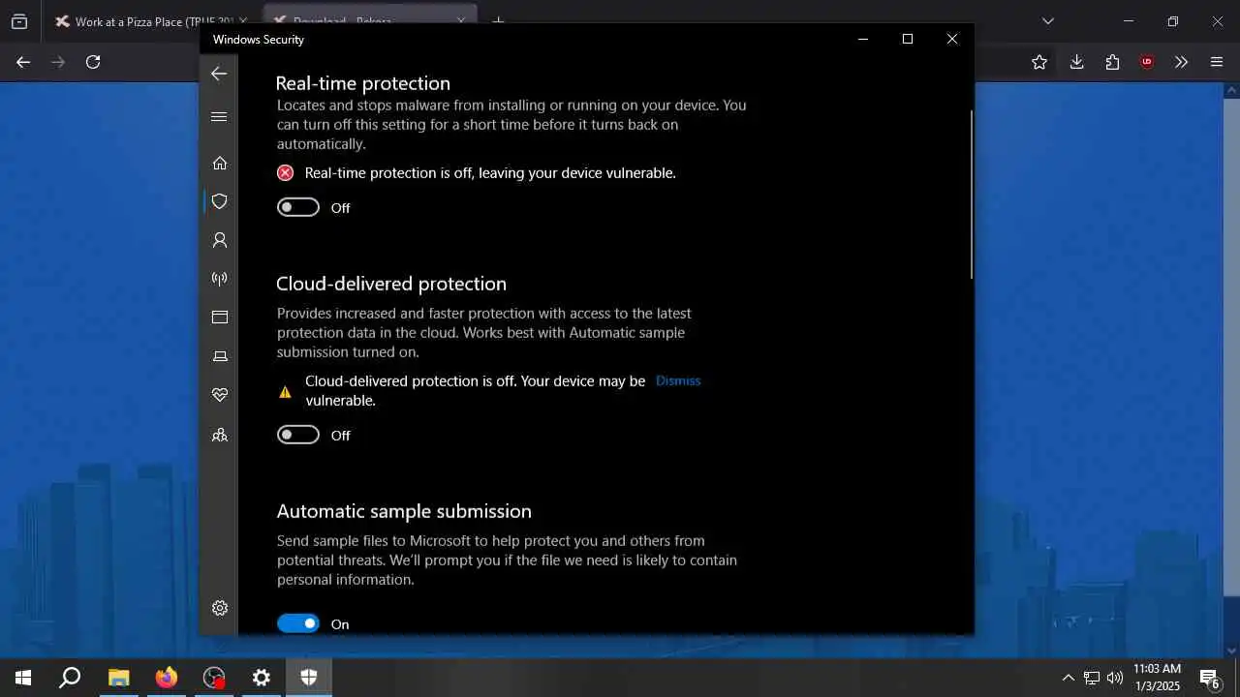Viewport: 1240px width, 697px height.
Task: Click the browser page scrollbar down arrow
Action: 1232,651
